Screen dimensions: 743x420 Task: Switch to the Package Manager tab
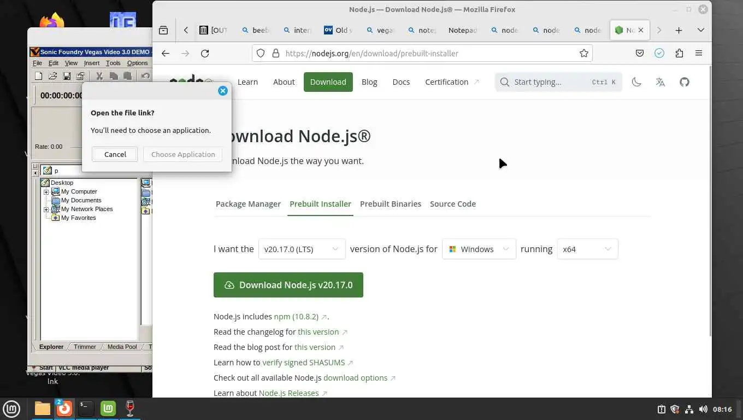248,204
